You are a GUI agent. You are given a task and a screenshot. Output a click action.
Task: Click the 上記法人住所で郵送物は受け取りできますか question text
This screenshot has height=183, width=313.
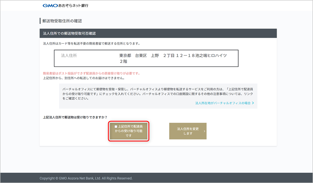tap(78, 117)
